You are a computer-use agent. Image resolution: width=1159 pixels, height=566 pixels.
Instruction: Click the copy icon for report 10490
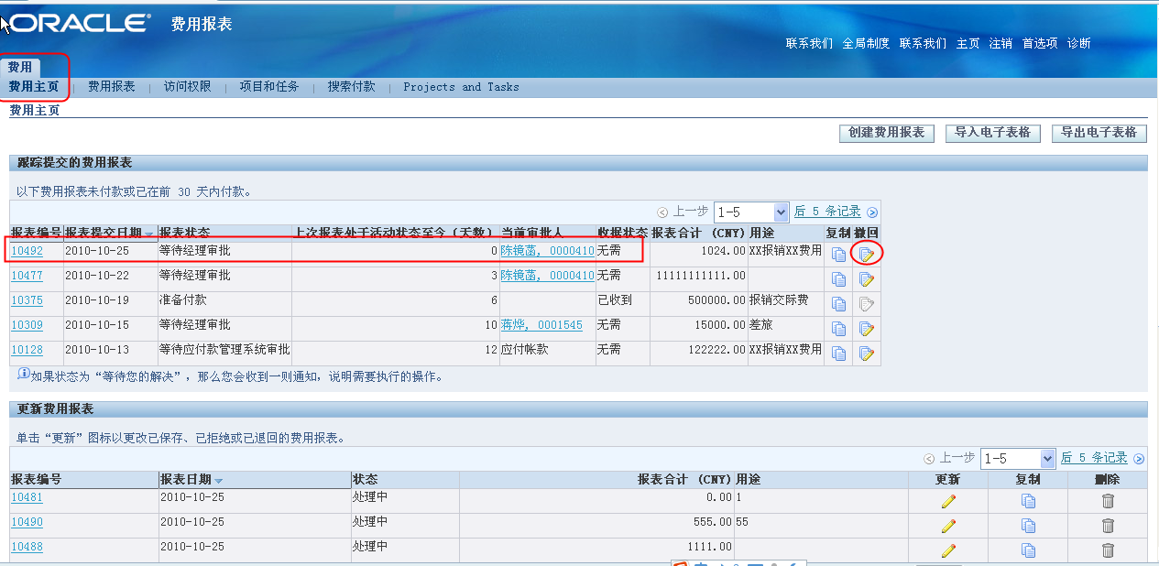click(x=1028, y=525)
